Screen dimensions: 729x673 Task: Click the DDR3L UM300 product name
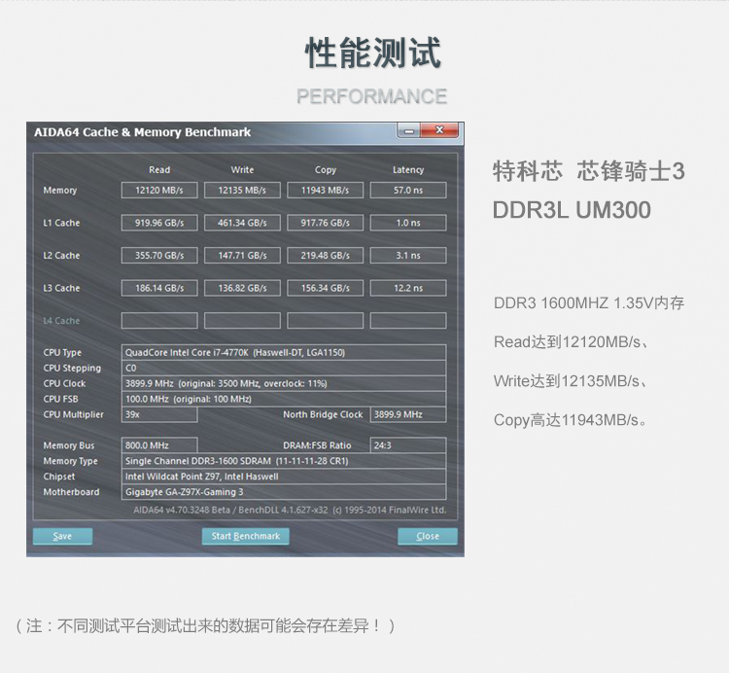(x=572, y=210)
